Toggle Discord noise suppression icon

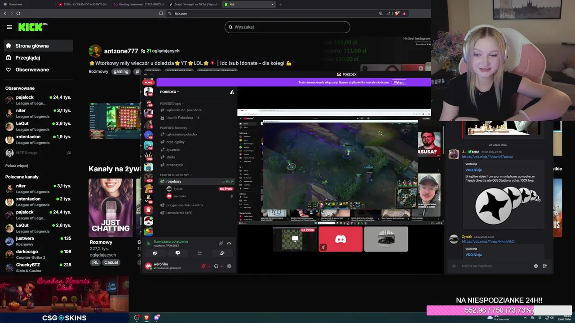(221, 243)
